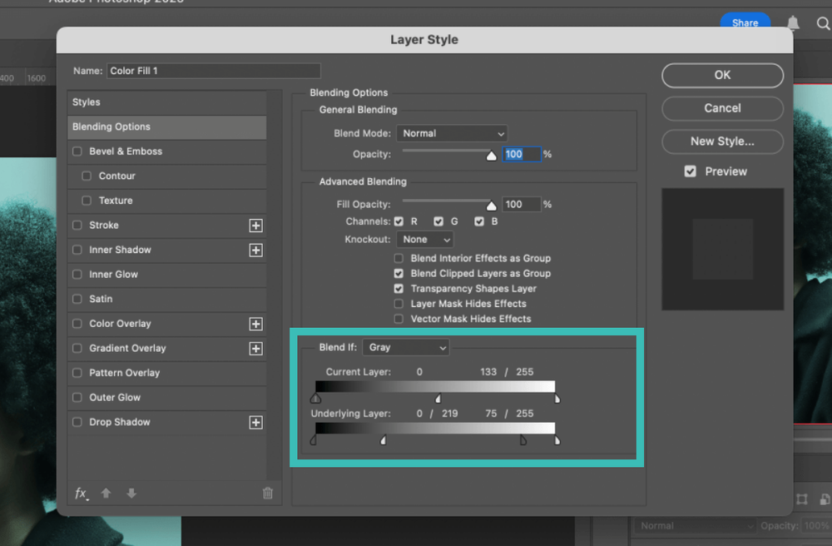Open the Blend Mode dropdown

(x=452, y=133)
